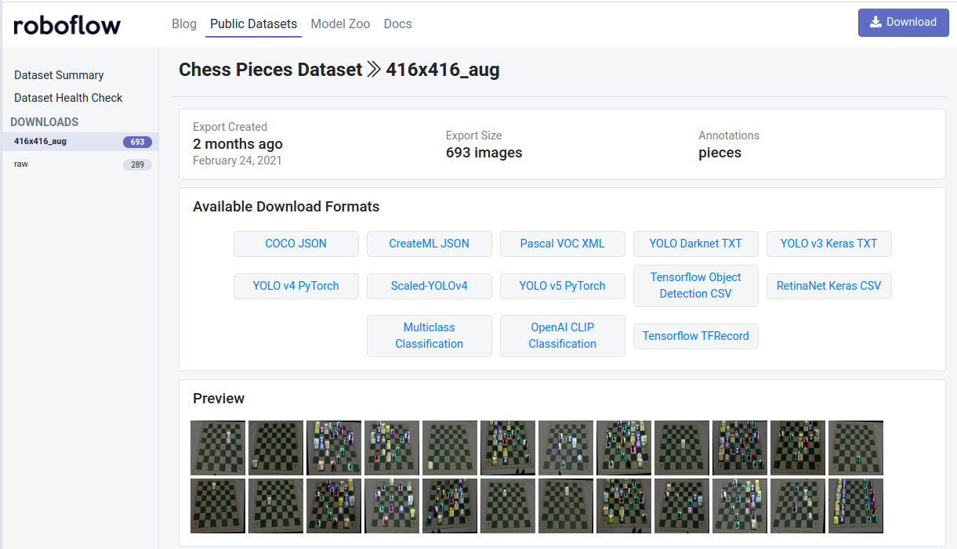Select the Public Datasets tab
This screenshot has width=957, height=549.
point(254,23)
